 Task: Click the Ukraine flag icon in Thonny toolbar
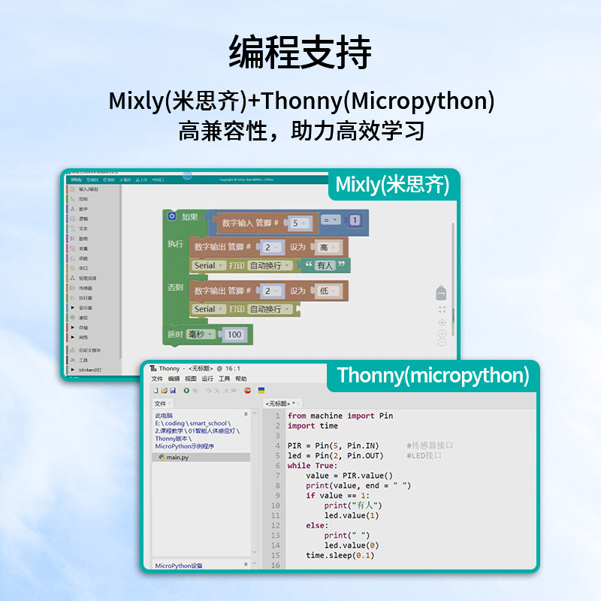tap(261, 391)
